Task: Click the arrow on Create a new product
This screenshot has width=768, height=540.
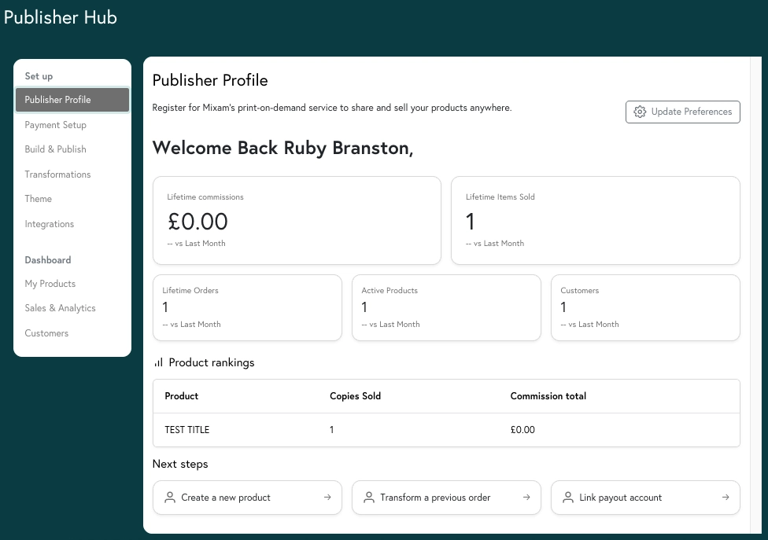Action: click(327, 498)
